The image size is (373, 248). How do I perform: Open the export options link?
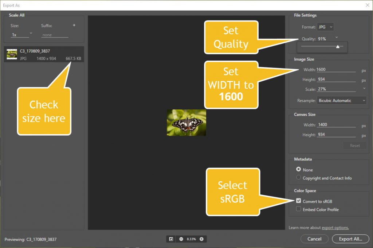335,228
